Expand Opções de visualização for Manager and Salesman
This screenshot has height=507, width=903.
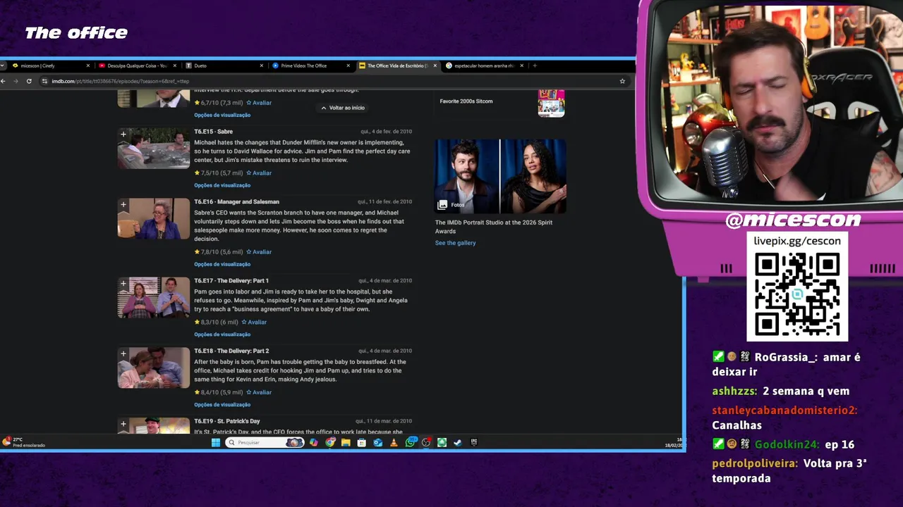point(222,264)
